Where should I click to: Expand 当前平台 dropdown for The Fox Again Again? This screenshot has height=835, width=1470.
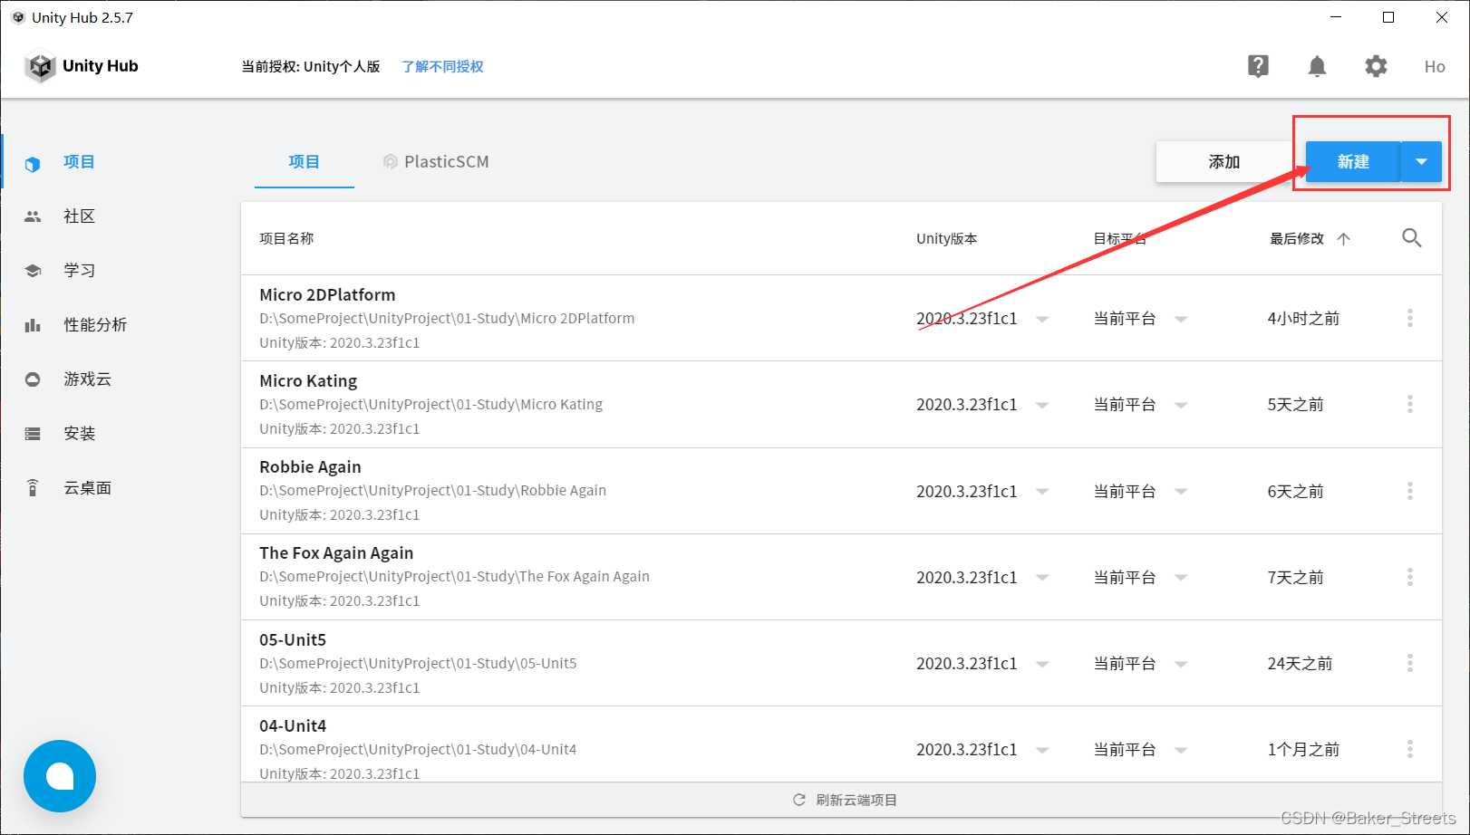(x=1181, y=578)
